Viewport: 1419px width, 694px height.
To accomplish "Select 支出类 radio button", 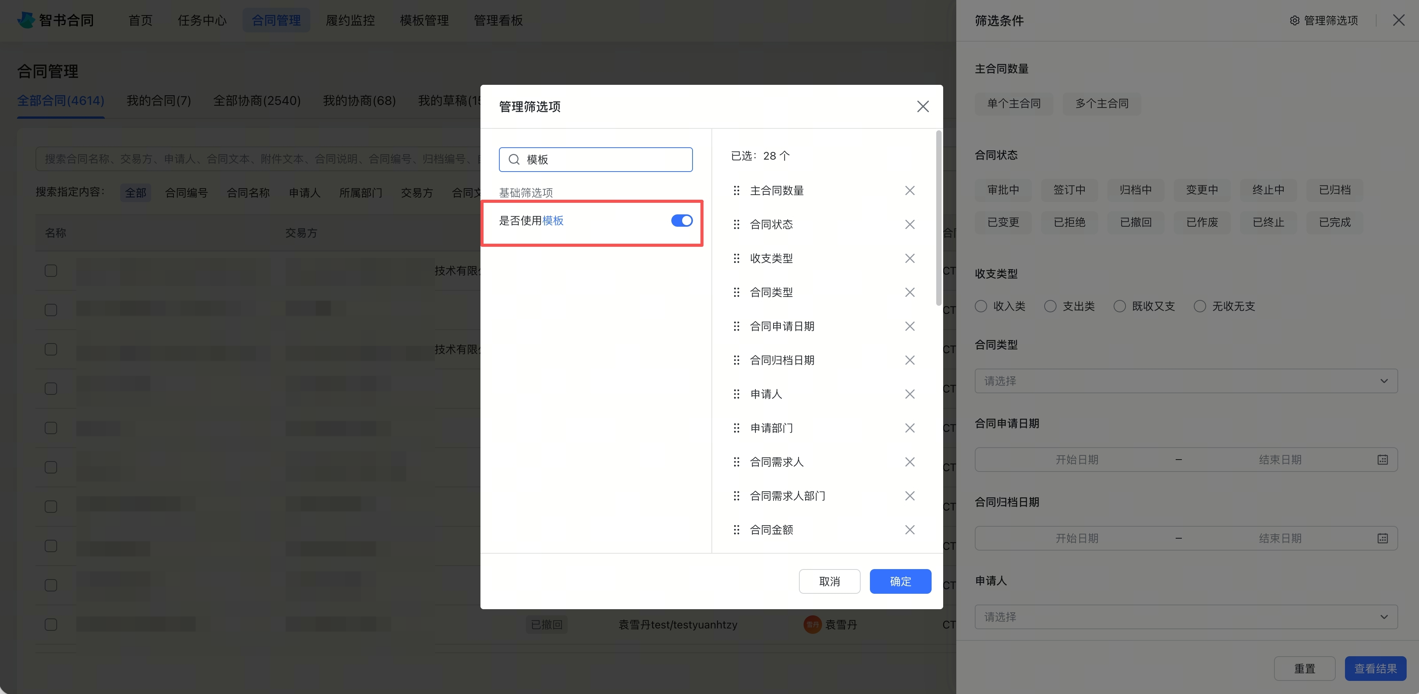I will pyautogui.click(x=1050, y=306).
